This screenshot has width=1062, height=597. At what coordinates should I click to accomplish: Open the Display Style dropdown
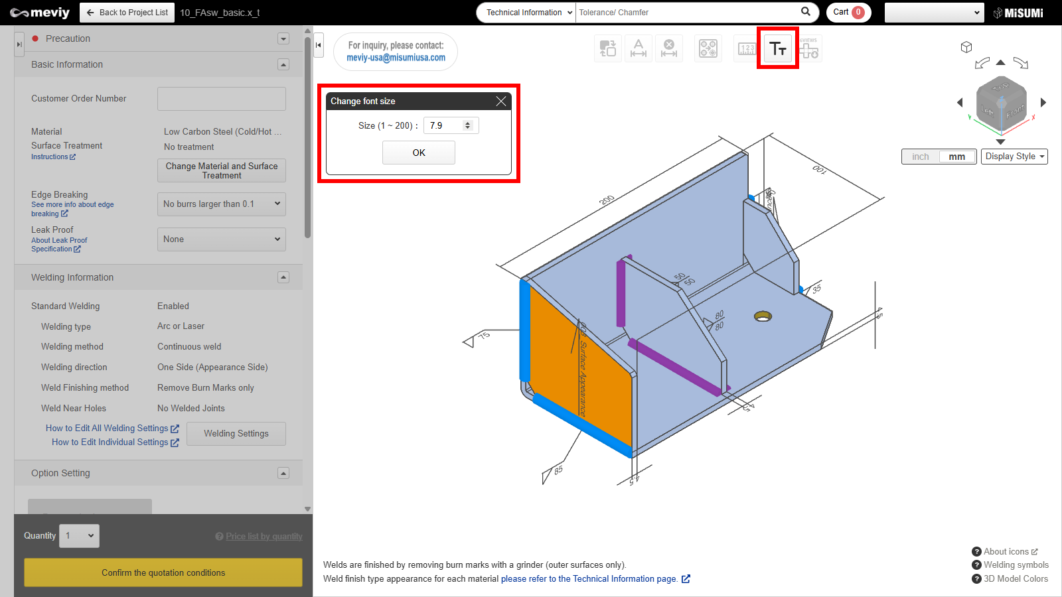(x=1014, y=157)
